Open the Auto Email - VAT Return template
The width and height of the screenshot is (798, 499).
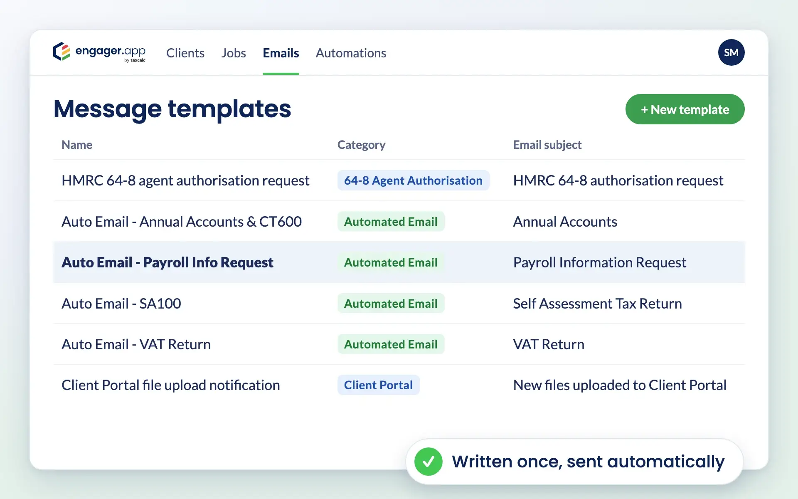click(136, 344)
